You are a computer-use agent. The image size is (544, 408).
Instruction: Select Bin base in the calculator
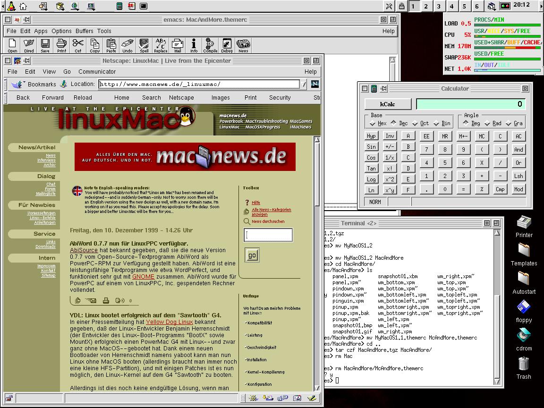pos(442,123)
